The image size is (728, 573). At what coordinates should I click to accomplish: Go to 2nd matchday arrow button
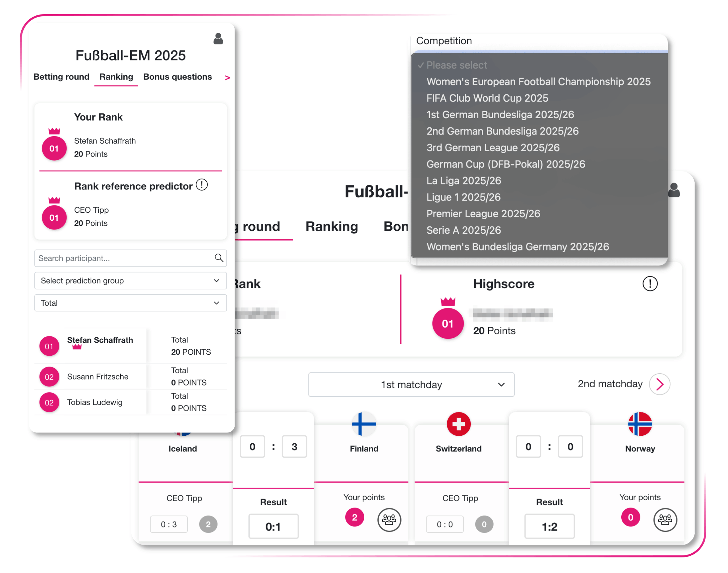(659, 384)
